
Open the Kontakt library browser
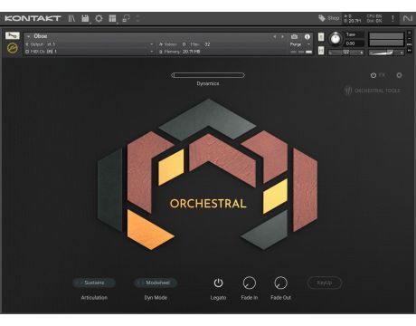71,18
